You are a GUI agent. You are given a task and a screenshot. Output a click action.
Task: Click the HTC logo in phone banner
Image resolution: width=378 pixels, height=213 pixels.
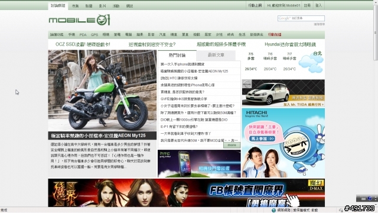click(165, 154)
